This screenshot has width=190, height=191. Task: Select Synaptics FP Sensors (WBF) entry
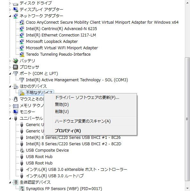pos(64,188)
